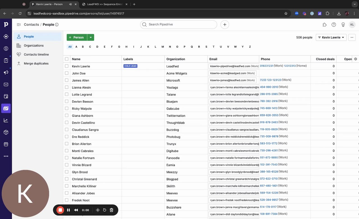Image resolution: width=359 pixels, height=219 pixels.
Task: Open the Activities calendar icon in sidebar
Action: [6, 96]
